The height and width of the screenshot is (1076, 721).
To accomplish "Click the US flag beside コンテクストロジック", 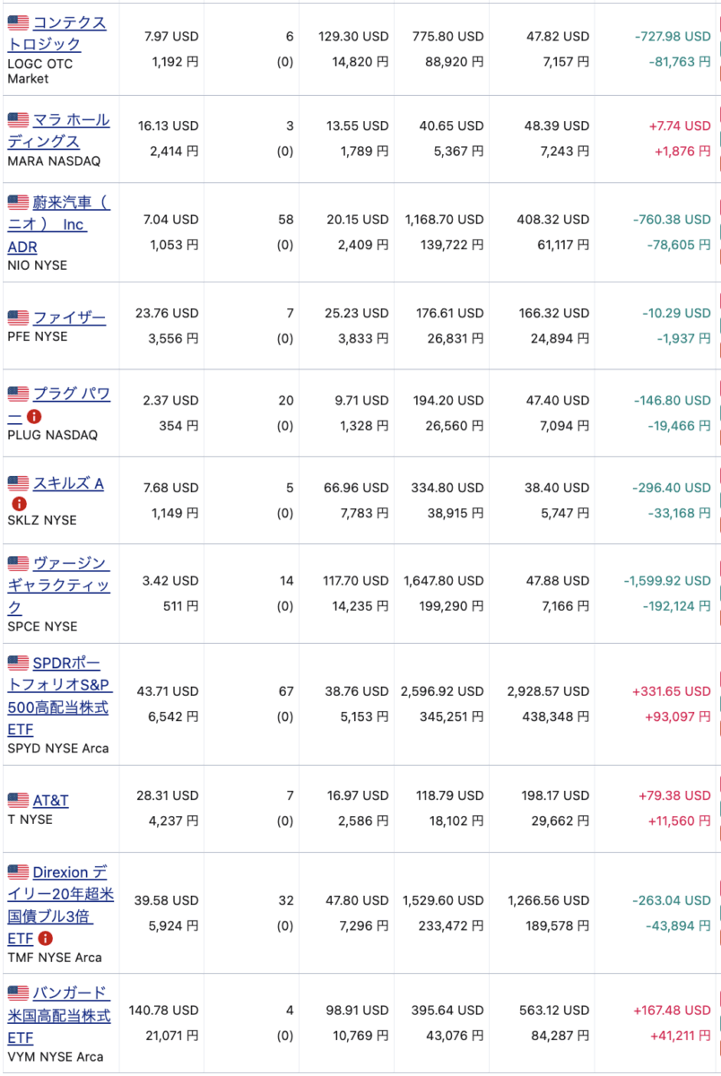I will click(18, 22).
